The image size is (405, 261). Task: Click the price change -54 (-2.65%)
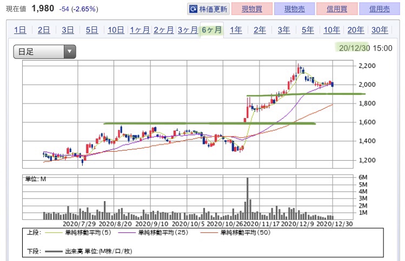pyautogui.click(x=78, y=9)
